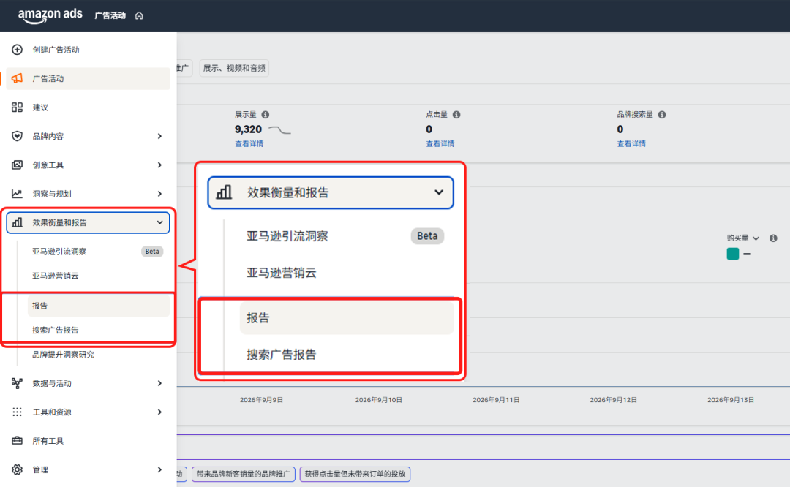The image size is (790, 487).
Task: Open the briefcase icon for 所有工具
Action: coord(17,441)
